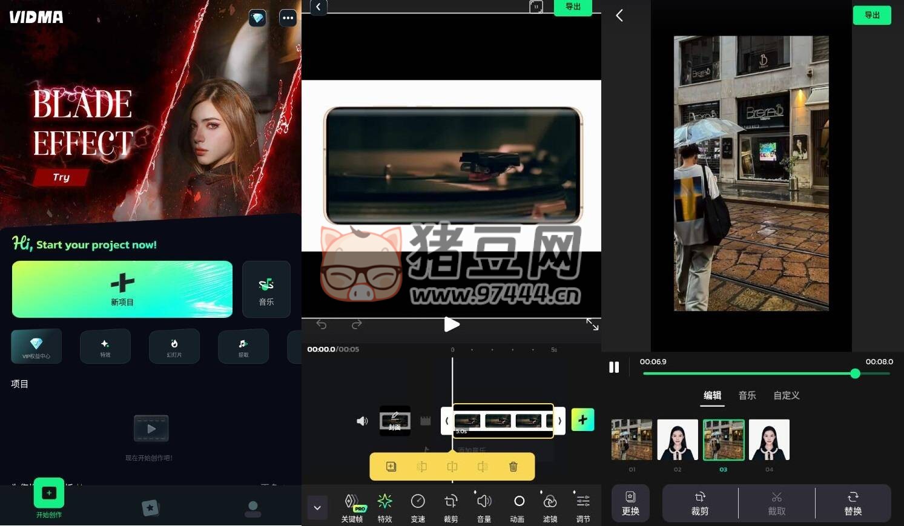This screenshot has height=526, width=904.
Task: Select the 变速 speed tool
Action: click(418, 506)
